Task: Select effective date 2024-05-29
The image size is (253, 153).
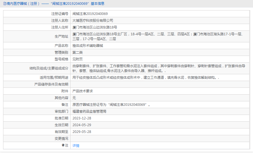Action: pyautogui.click(x=82, y=125)
